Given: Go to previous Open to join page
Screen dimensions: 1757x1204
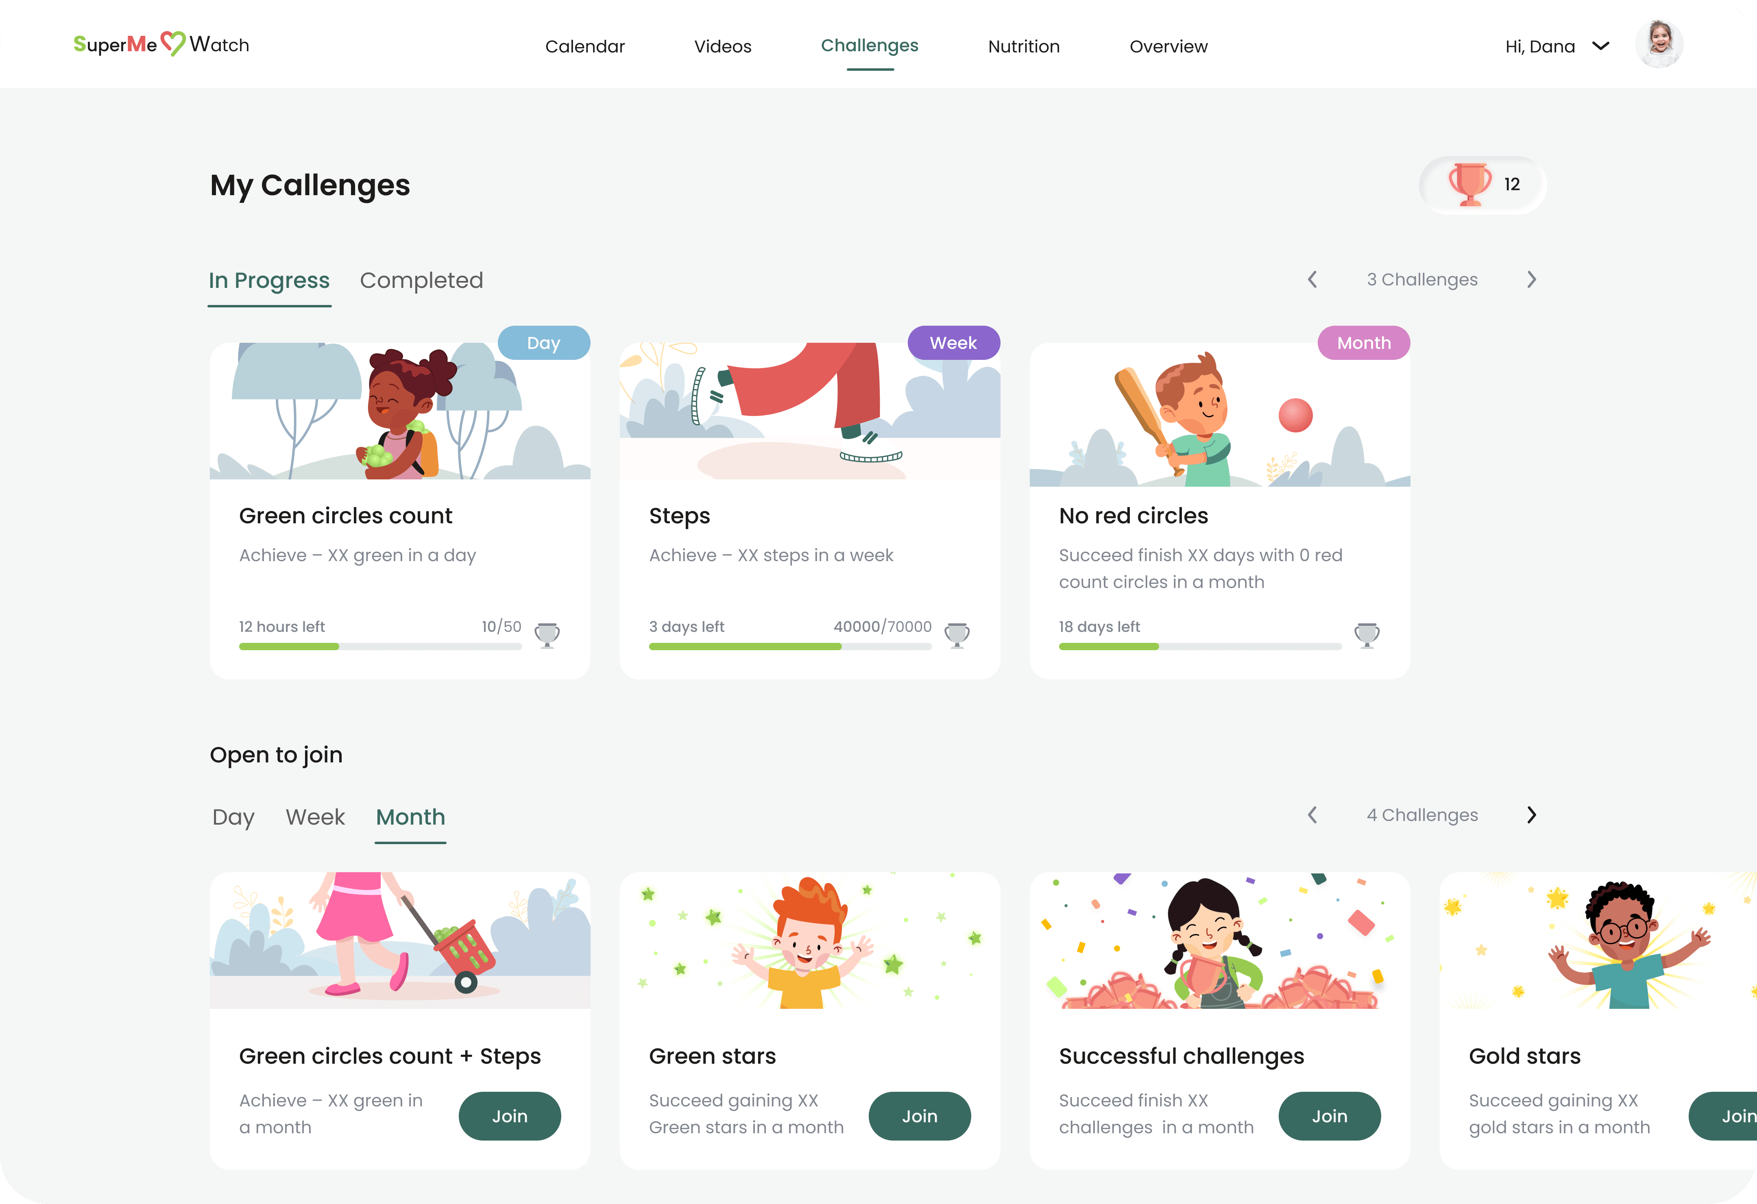Looking at the screenshot, I should tap(1312, 815).
